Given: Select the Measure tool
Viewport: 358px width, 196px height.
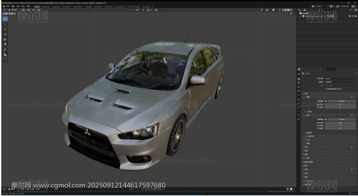Looking at the screenshot, I should tap(5, 54).
